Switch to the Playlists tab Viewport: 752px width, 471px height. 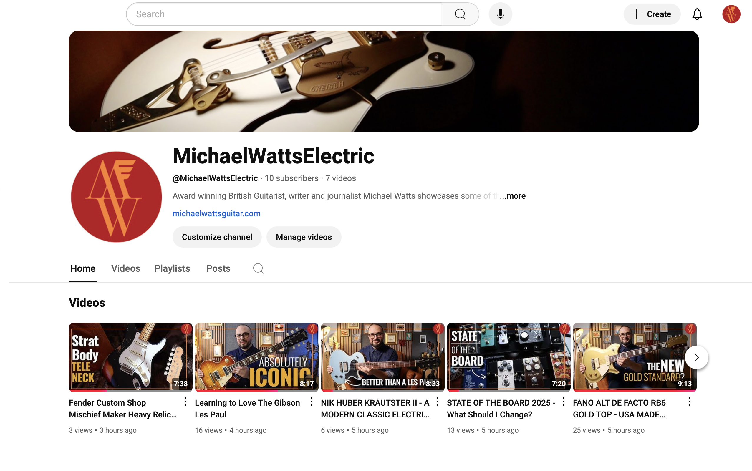pyautogui.click(x=172, y=268)
